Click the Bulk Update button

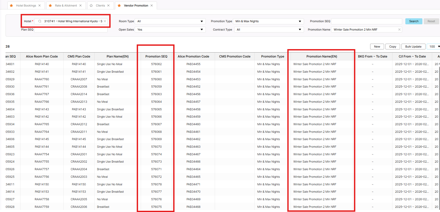[413, 47]
